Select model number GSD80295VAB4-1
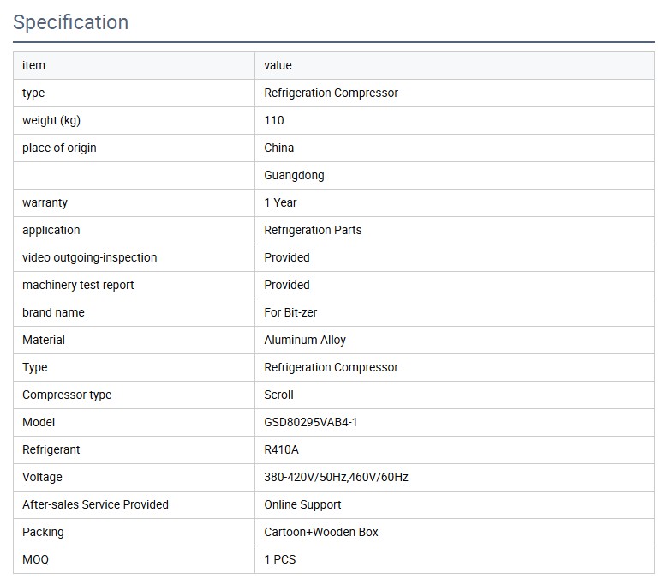 (x=311, y=422)
